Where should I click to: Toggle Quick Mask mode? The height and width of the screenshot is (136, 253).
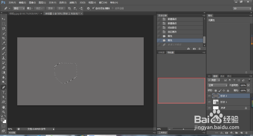tap(3, 126)
